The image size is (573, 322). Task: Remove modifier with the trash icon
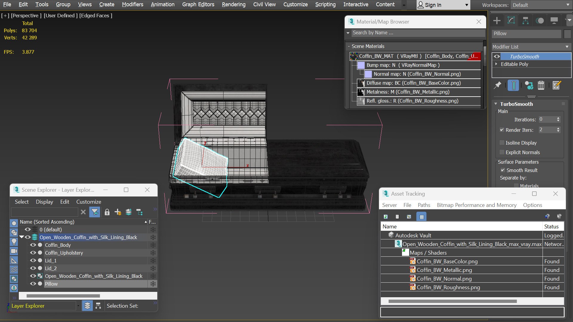click(x=541, y=86)
